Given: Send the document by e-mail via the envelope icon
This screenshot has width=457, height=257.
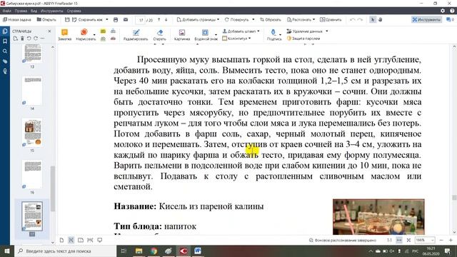Looking at the screenshot, I should click(x=126, y=19).
